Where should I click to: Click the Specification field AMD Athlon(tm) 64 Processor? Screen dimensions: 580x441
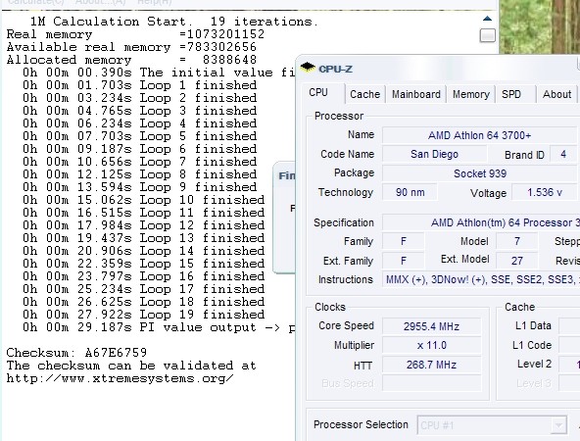(x=481, y=222)
